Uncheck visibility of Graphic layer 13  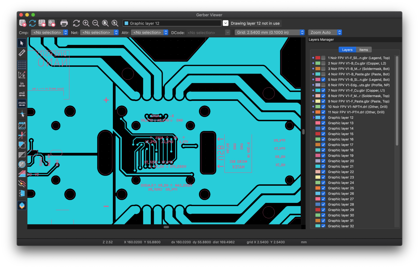(x=323, y=123)
